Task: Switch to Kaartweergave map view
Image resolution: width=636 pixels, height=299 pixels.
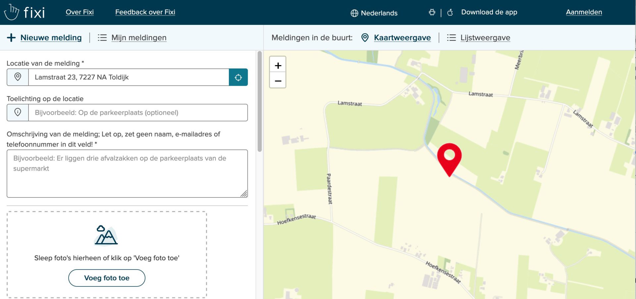Action: [x=402, y=38]
